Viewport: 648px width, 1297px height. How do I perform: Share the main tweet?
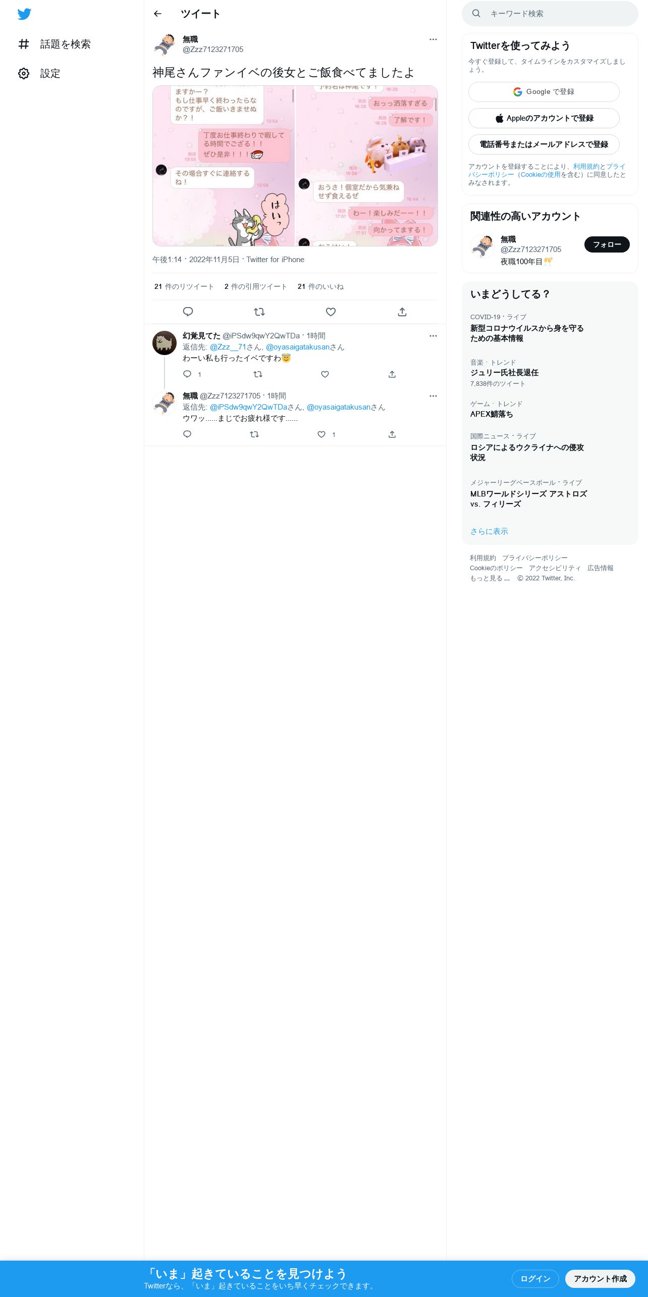pyautogui.click(x=402, y=312)
